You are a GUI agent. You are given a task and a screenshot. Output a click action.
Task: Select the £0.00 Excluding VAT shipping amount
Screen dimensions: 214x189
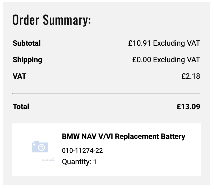pos(166,60)
